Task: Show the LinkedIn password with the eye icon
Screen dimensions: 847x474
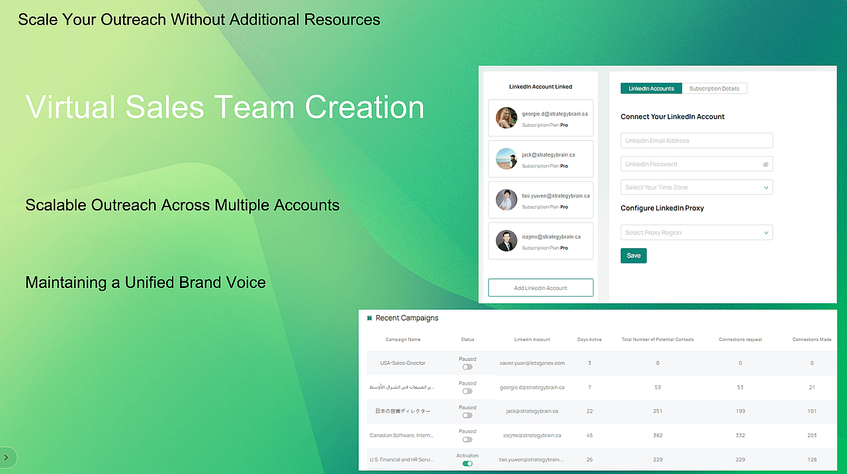Action: click(x=766, y=164)
